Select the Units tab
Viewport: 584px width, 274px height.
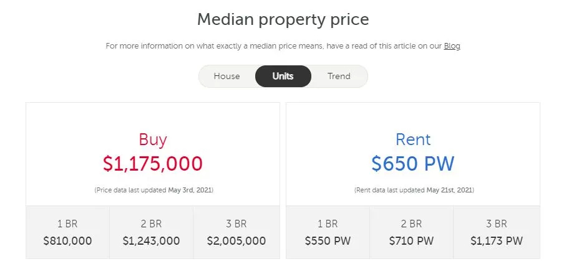point(283,76)
